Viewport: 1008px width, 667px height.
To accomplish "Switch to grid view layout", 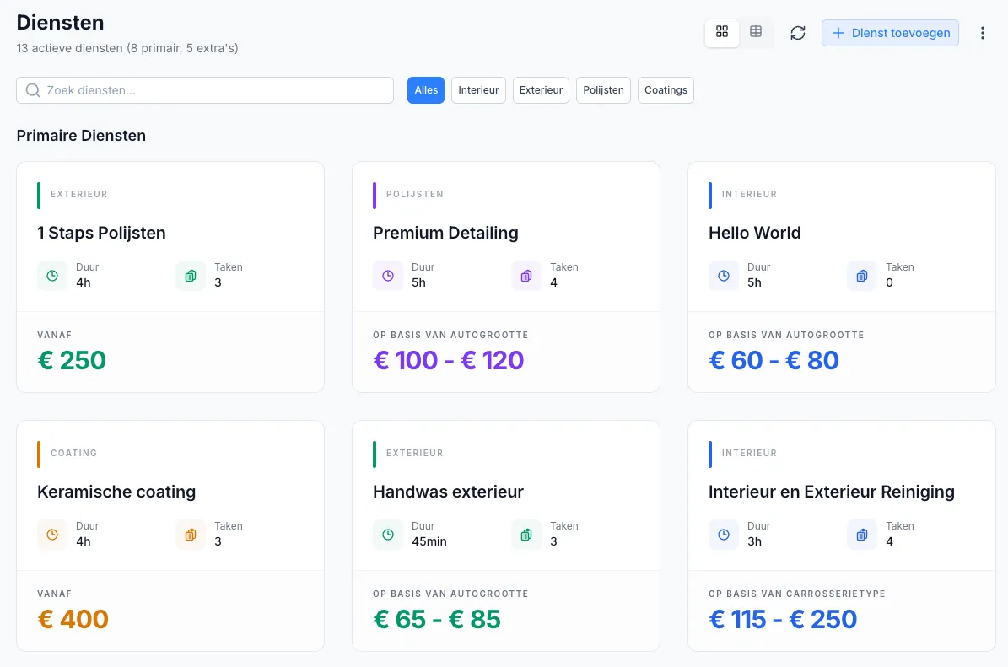I will (x=722, y=32).
